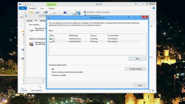This screenshot has height=104, width=185.
Task: Click the '11 items' status bar text
Action: 24,90
